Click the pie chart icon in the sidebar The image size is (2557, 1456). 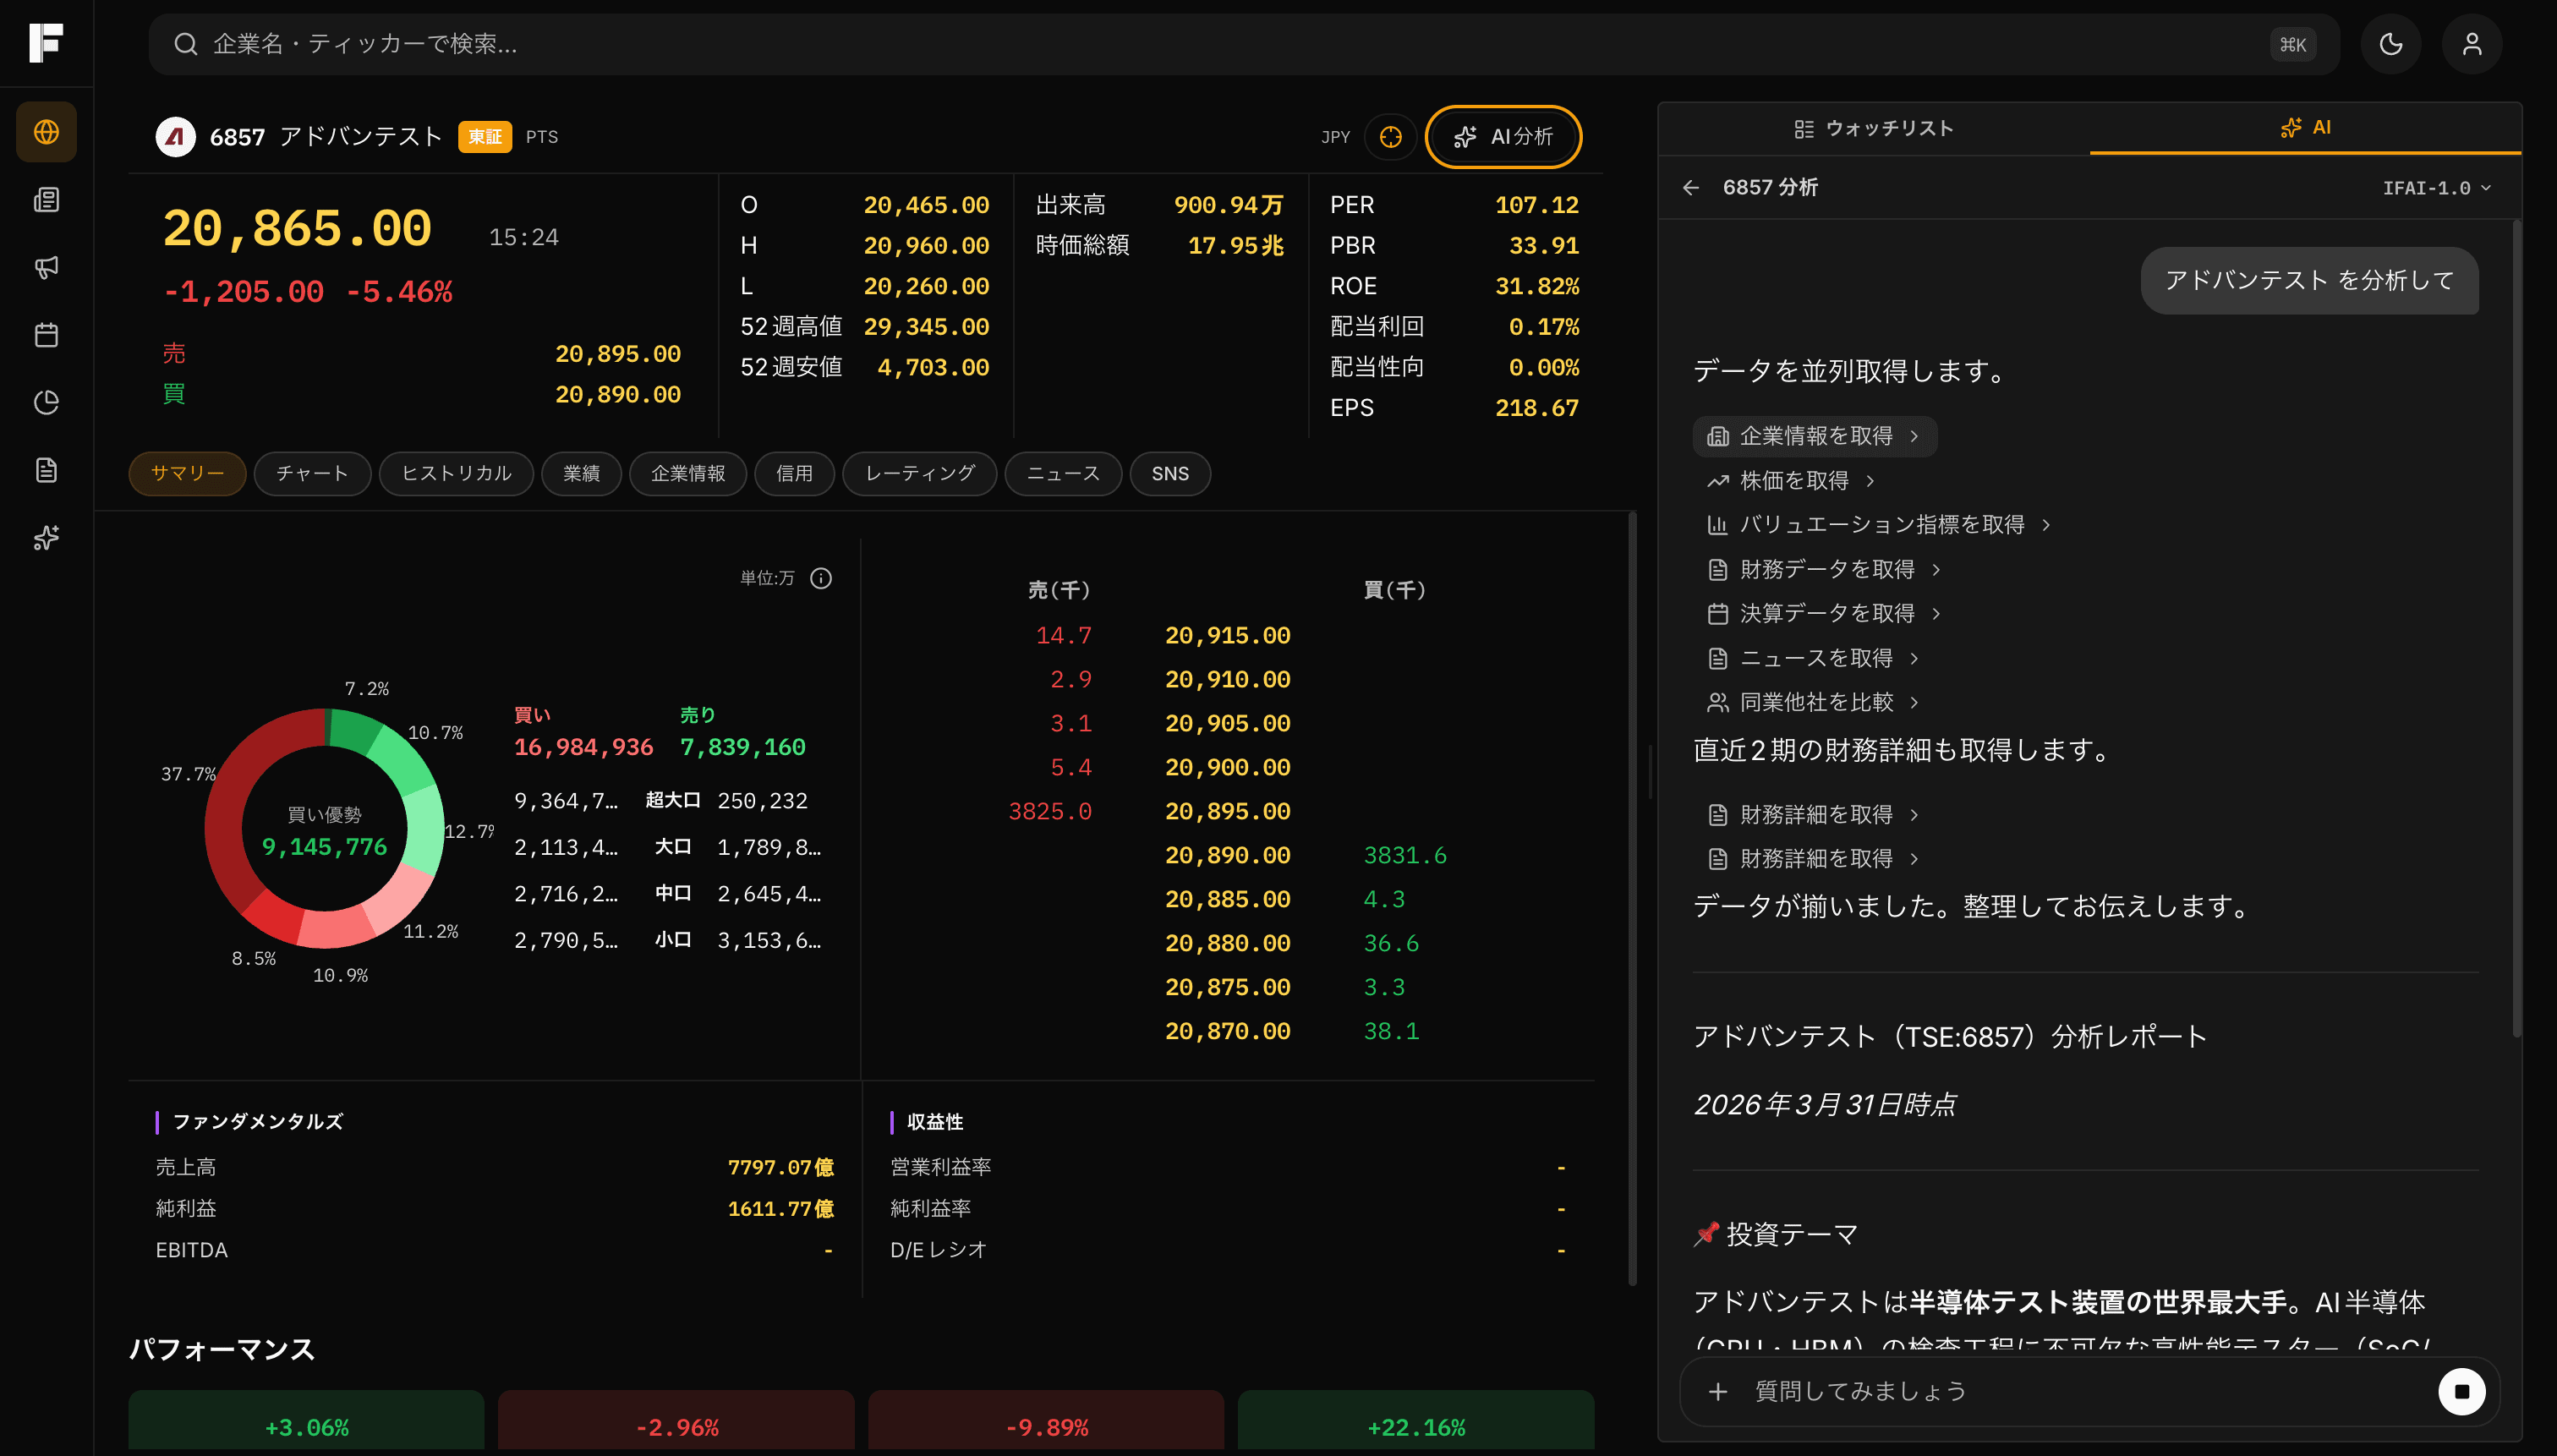(46, 402)
